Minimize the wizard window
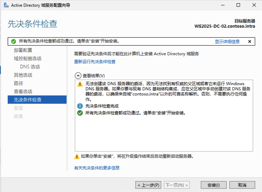Image resolution: width=262 pixels, height=192 pixels. [223, 5]
